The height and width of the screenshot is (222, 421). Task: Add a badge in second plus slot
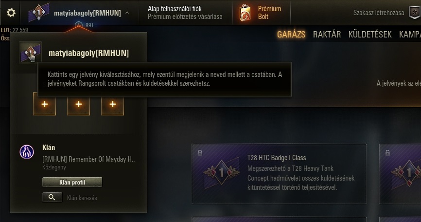coord(78,104)
